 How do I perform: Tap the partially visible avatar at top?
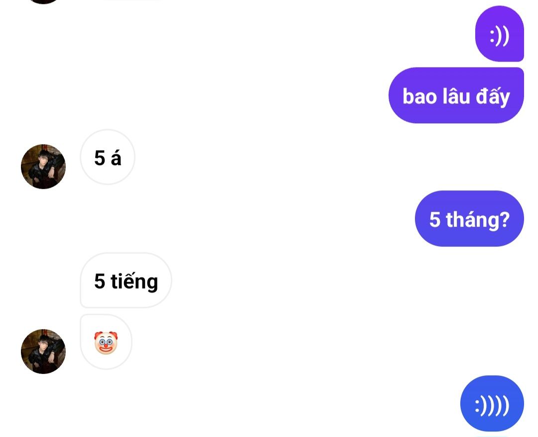[43, 1]
